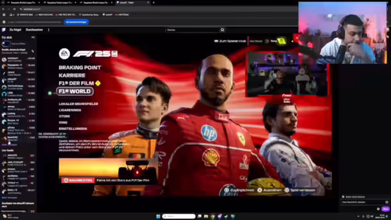Open the emote picker in chat input
The height and width of the screenshot is (220, 391).
pos(387,202)
